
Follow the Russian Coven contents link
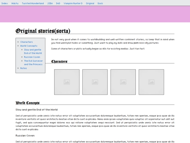point(32,57)
